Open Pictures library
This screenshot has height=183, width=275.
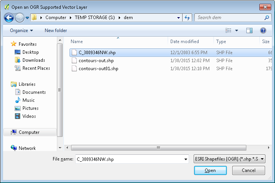pyautogui.click(x=30, y=108)
